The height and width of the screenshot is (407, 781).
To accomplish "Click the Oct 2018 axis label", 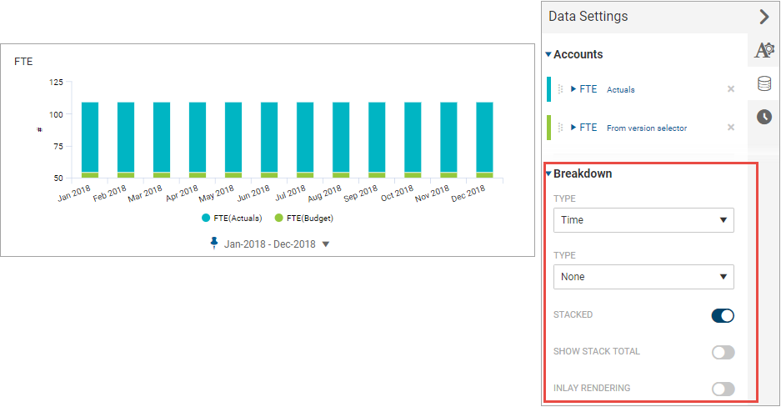I will (x=397, y=193).
